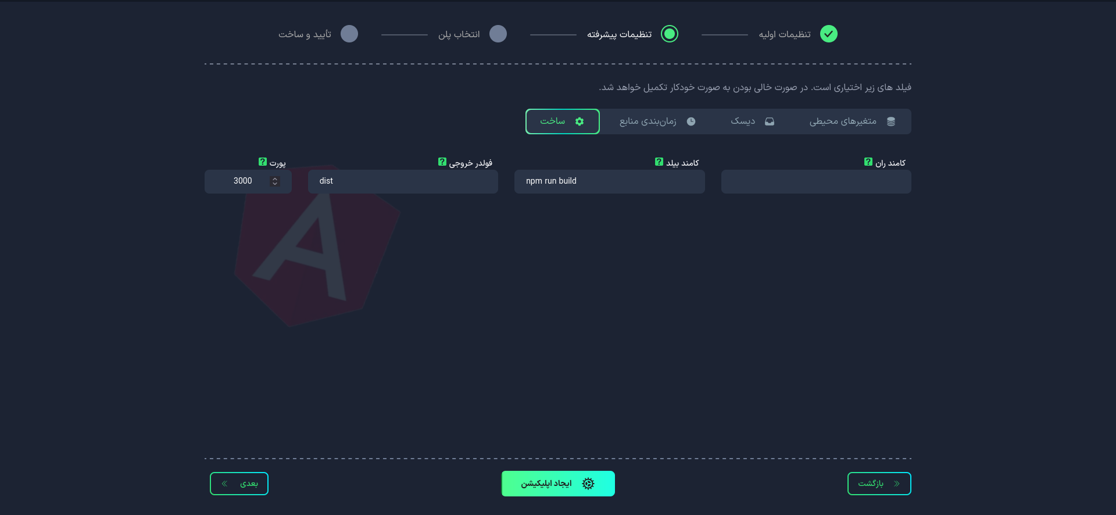This screenshot has height=515, width=1116.
Task: Proceed with the بعدی button
Action: click(x=239, y=484)
